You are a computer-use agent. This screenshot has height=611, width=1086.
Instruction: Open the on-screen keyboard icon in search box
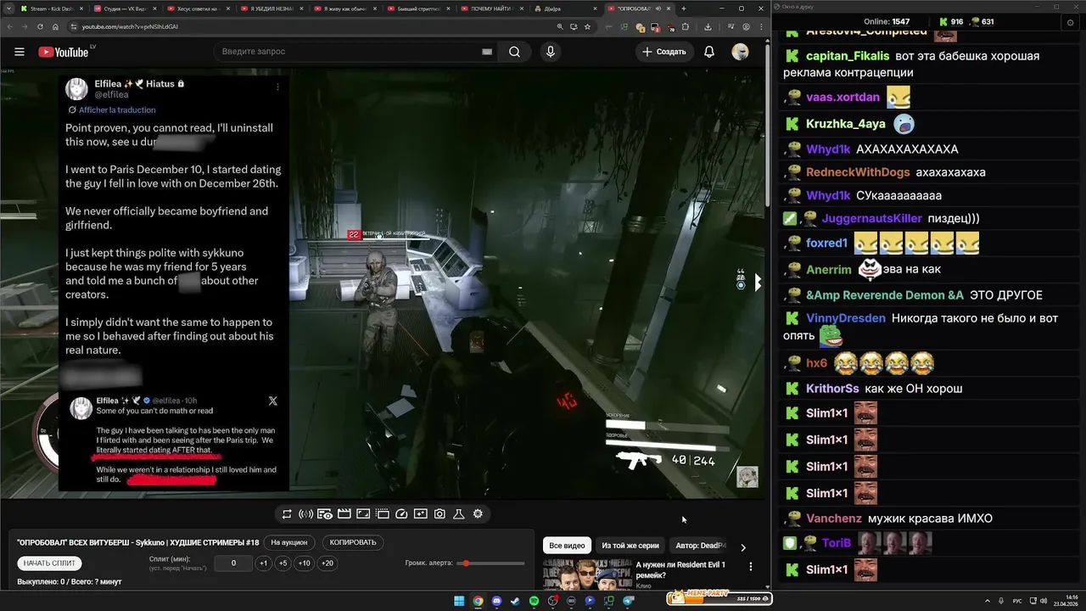click(x=487, y=52)
